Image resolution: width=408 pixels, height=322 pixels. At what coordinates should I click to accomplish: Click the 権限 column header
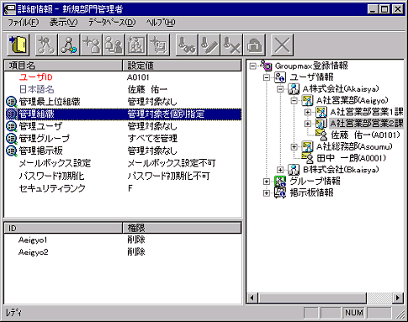tap(182, 228)
